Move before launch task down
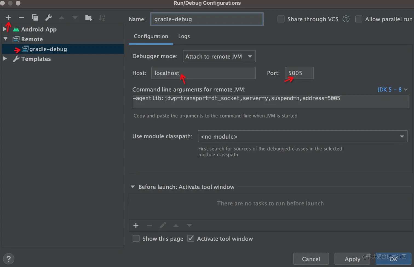This screenshot has width=414, height=267. point(189,225)
